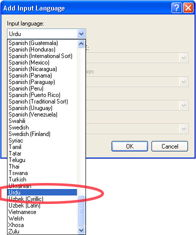
Task: Choose Spanish (Peru) entry
Action: (42, 88)
